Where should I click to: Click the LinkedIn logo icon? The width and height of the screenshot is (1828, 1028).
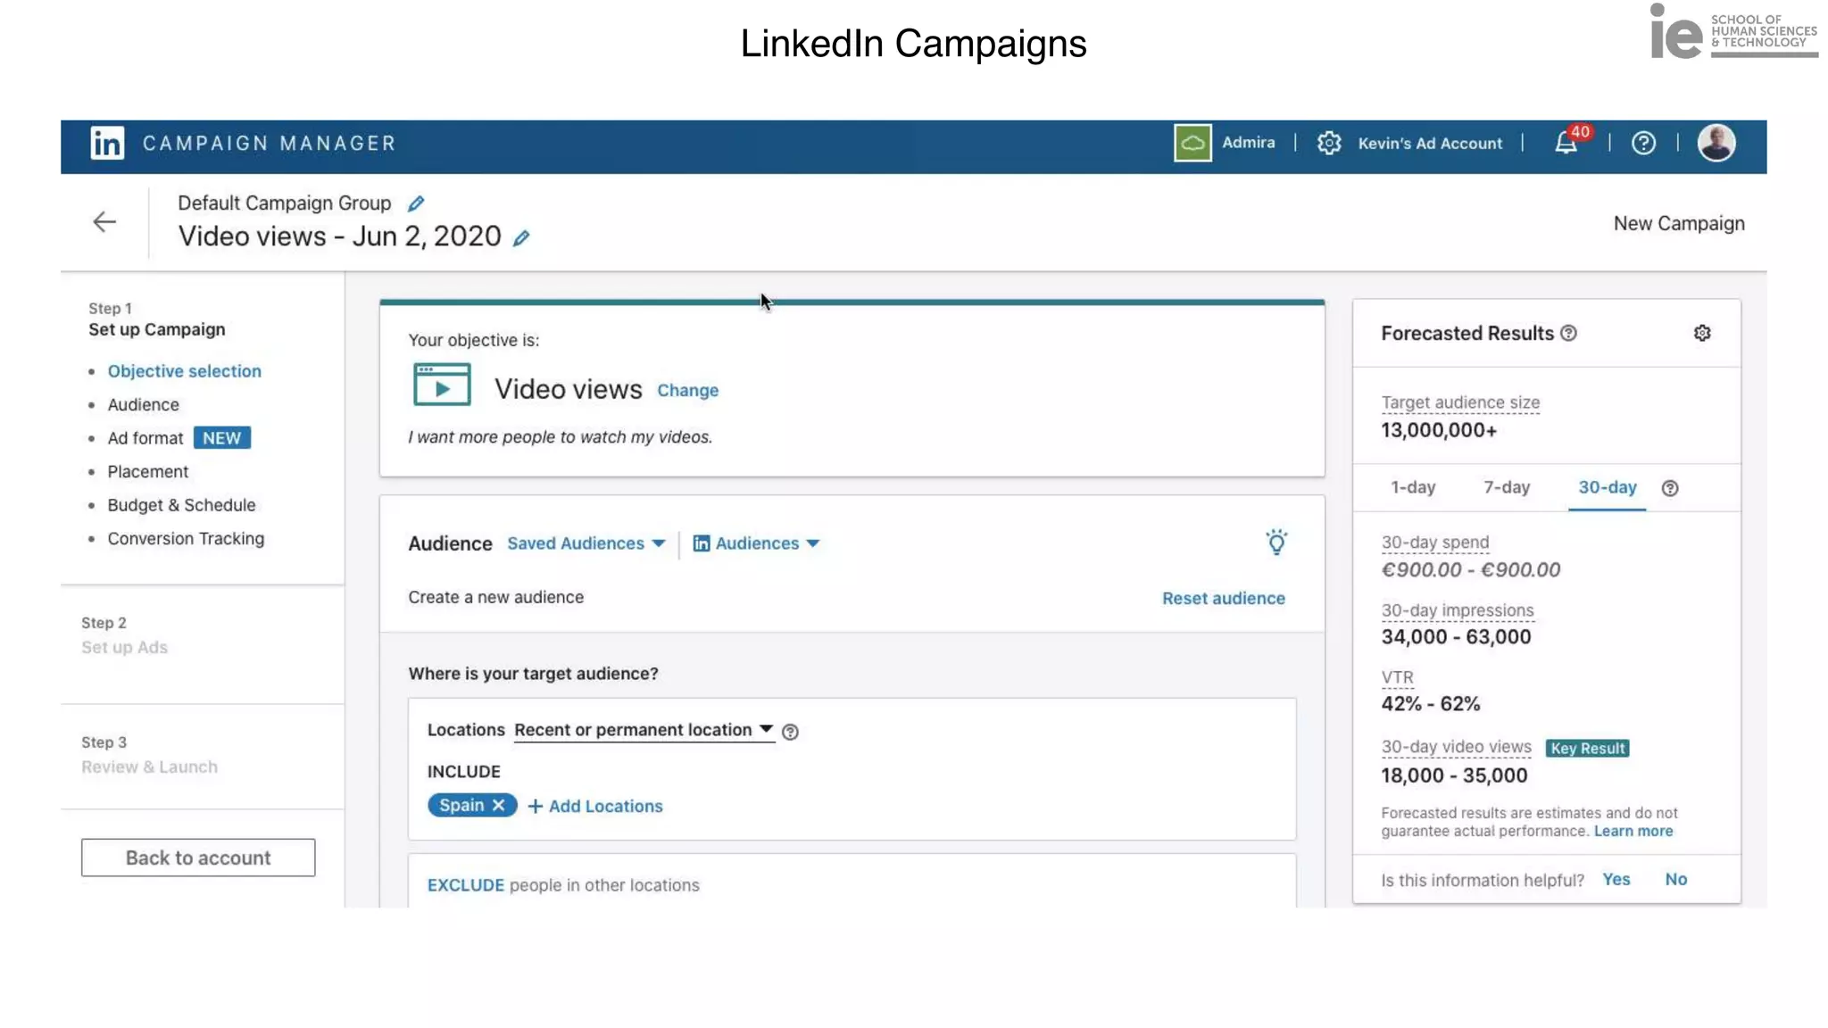pos(107,143)
